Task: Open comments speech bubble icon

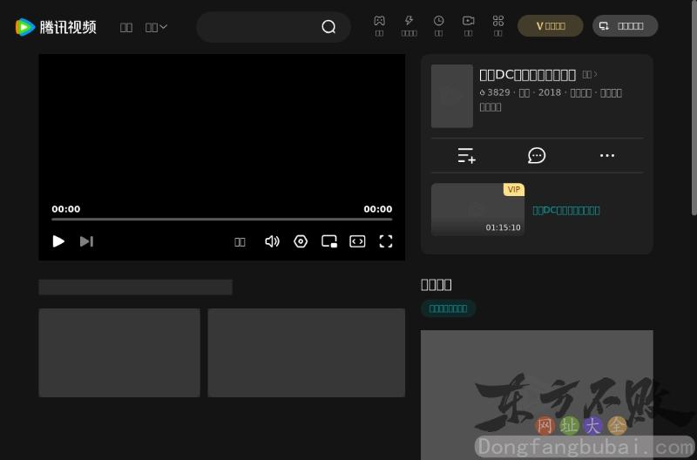Action: coord(537,156)
